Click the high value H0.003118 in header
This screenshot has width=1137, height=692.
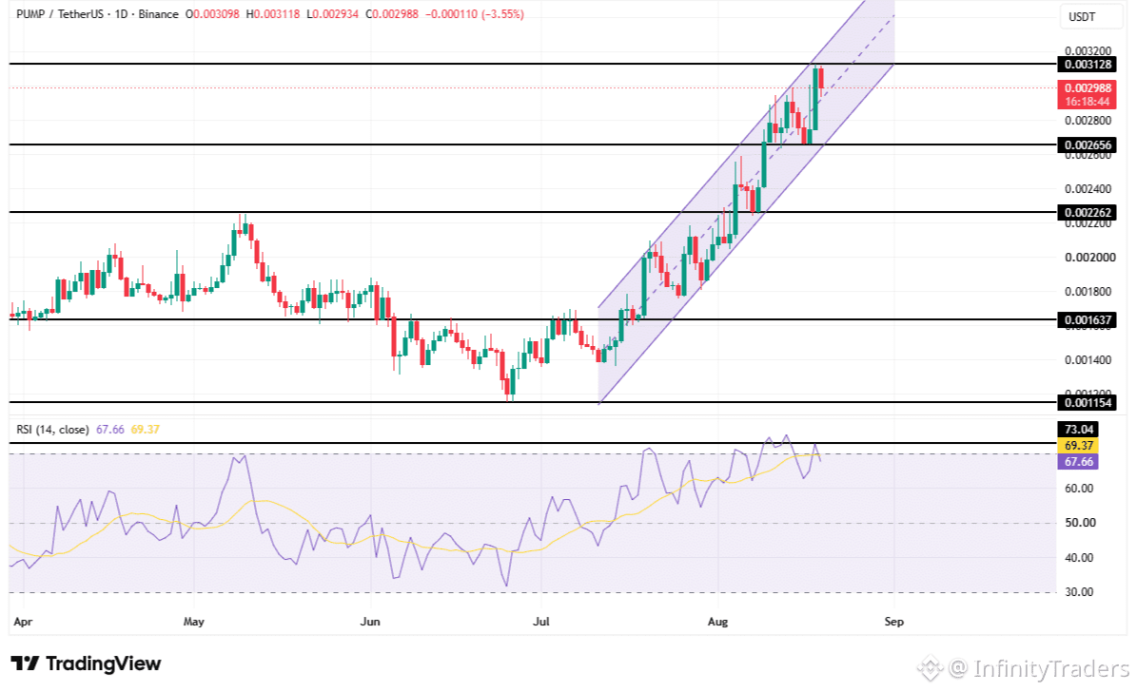point(273,13)
